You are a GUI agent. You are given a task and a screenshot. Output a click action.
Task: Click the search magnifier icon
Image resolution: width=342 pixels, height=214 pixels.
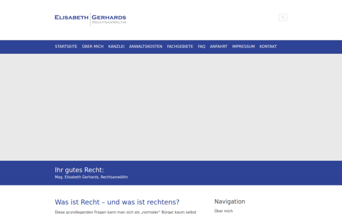pyautogui.click(x=283, y=18)
